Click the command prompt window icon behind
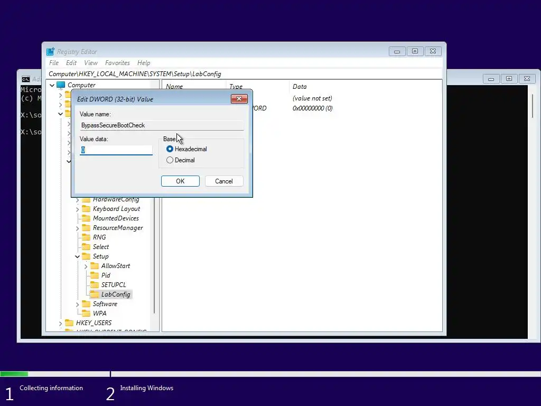Screen dimensions: 541x406 point(26,79)
